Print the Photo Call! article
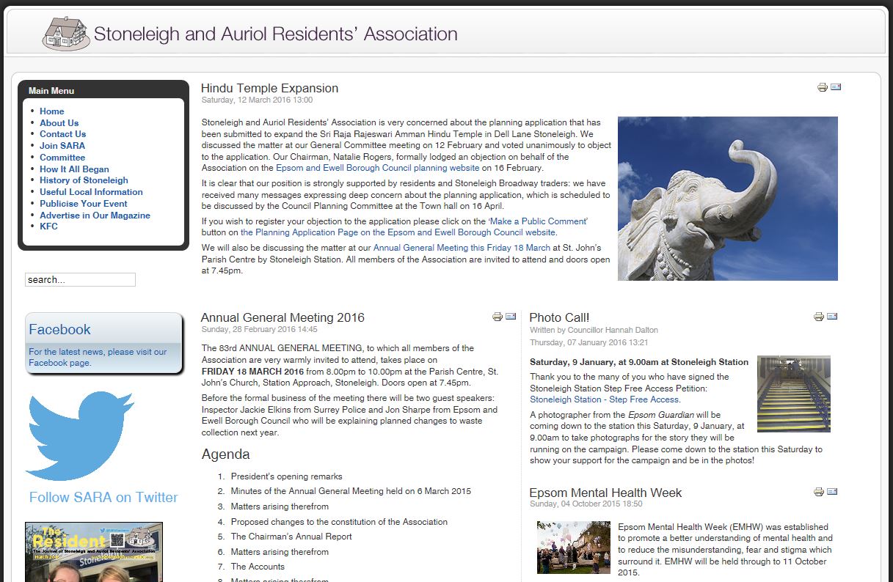 click(x=819, y=317)
